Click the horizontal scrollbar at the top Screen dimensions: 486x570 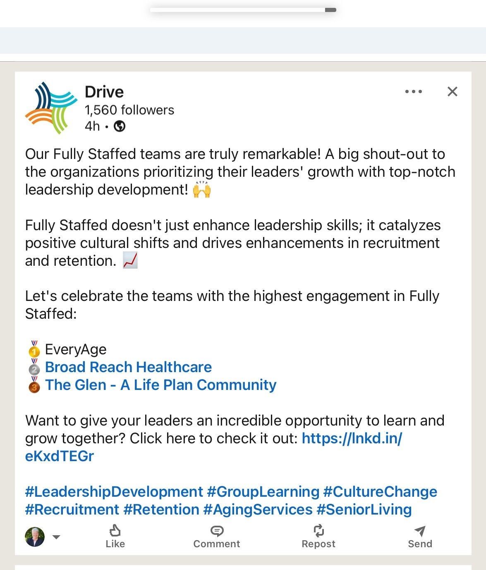243,10
